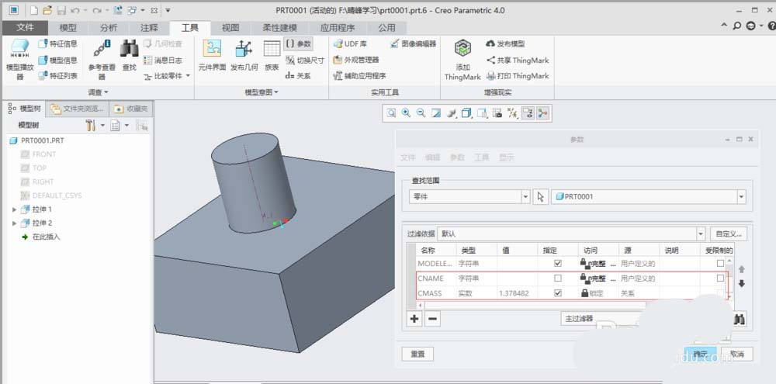The width and height of the screenshot is (776, 384).
Task: Switch to the 分析 ribbon tab
Action: [109, 28]
